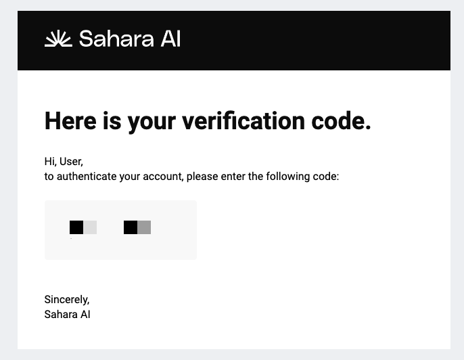Viewport: 464px width, 360px height.
Task: Click the medium gray redacted code block
Action: (x=144, y=227)
